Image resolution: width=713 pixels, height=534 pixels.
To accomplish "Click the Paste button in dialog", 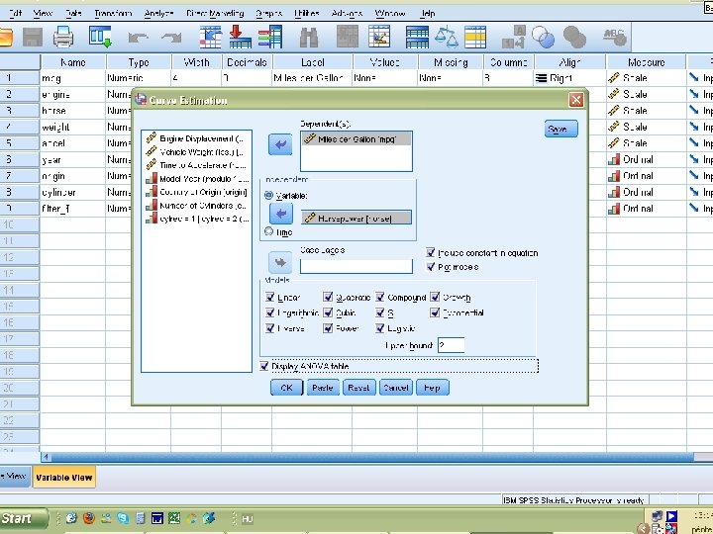I will 323,388.
